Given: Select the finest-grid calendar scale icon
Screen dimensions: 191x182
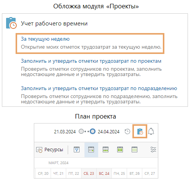Looking at the screenshot, I should [134, 150].
